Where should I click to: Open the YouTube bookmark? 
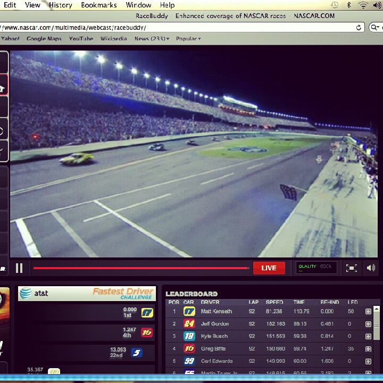point(81,39)
